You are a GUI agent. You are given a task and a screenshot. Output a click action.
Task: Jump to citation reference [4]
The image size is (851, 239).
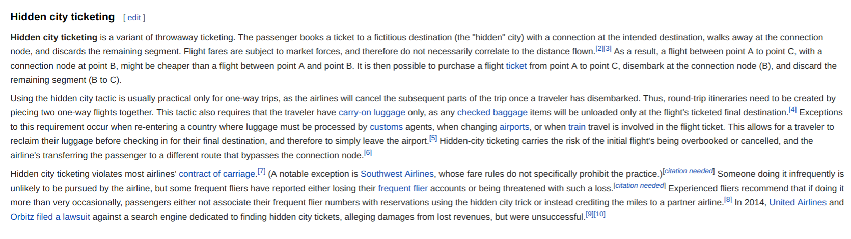click(792, 110)
